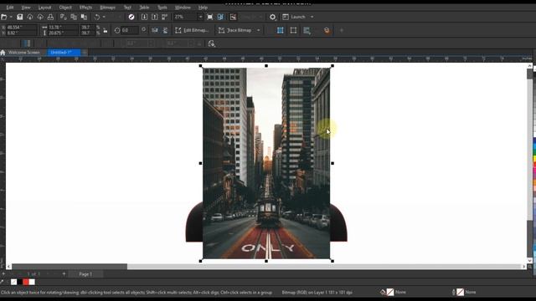Image resolution: width=536 pixels, height=301 pixels.
Task: Click the mirror horizontally icon
Action: click(x=155, y=30)
